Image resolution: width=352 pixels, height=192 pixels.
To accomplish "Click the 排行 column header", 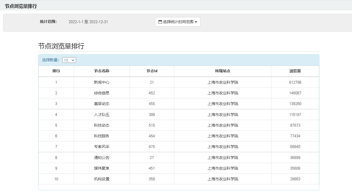I will coord(56,71).
